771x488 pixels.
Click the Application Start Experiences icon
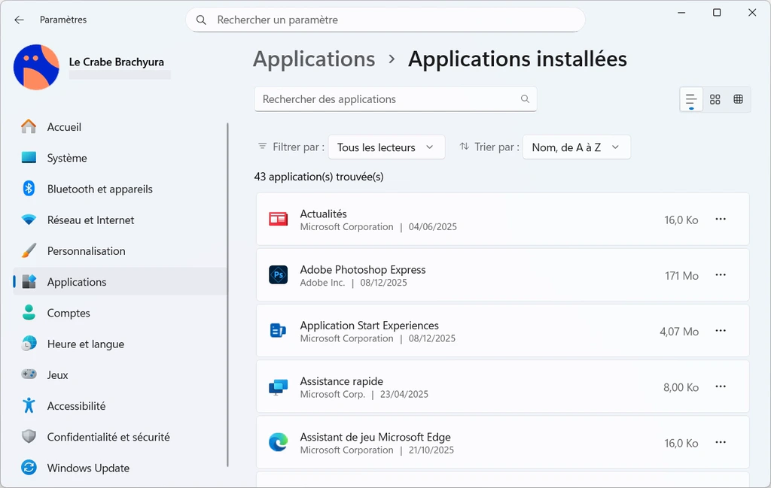click(x=278, y=331)
